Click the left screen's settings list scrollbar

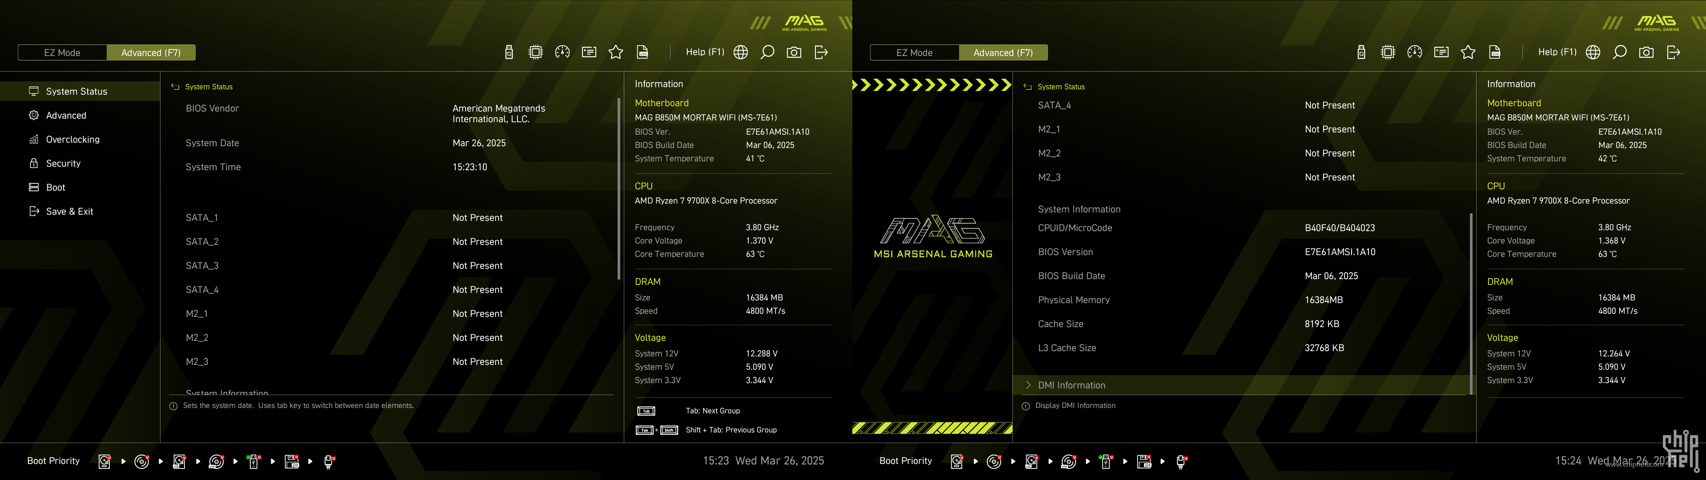tap(618, 189)
